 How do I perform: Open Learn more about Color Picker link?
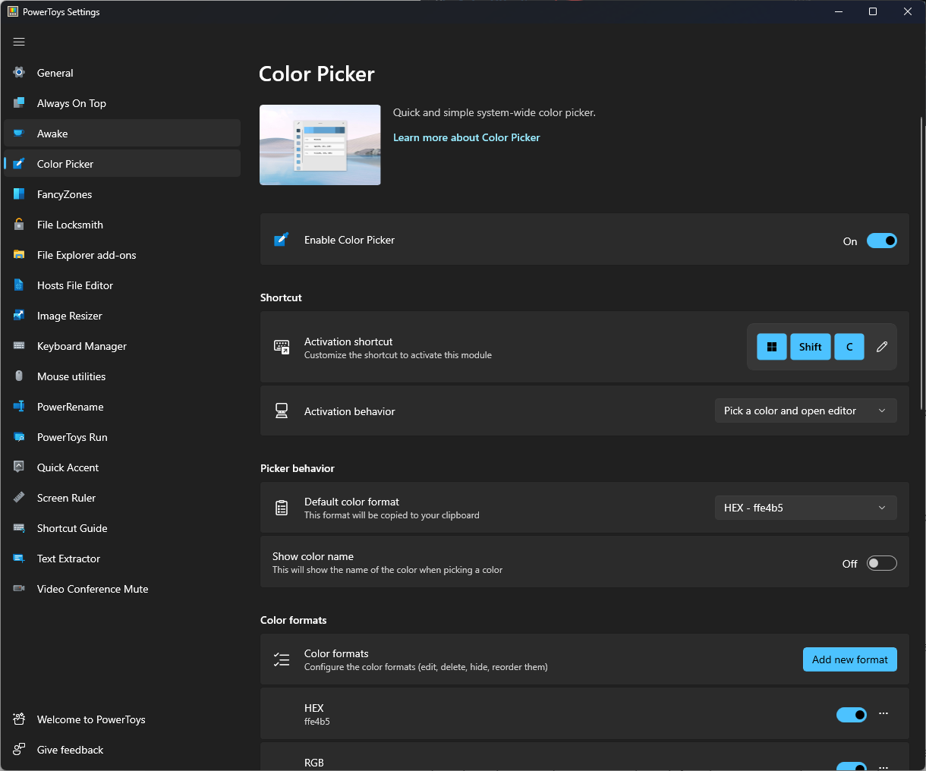(466, 137)
